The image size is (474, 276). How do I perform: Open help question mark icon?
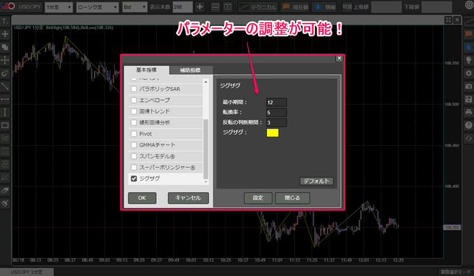tap(468, 125)
